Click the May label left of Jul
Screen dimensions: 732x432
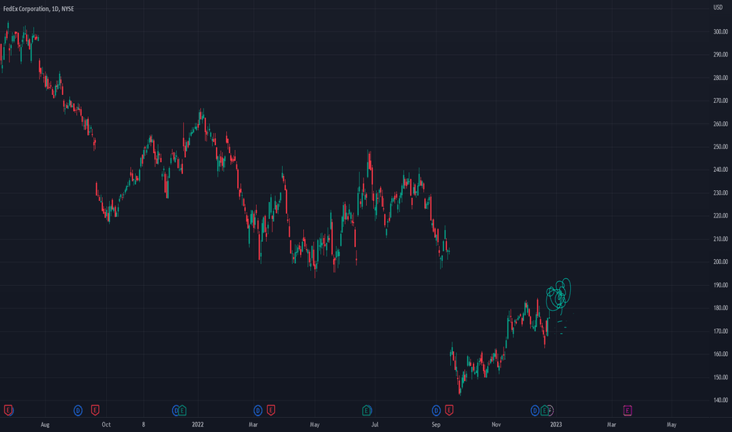[x=315, y=424]
